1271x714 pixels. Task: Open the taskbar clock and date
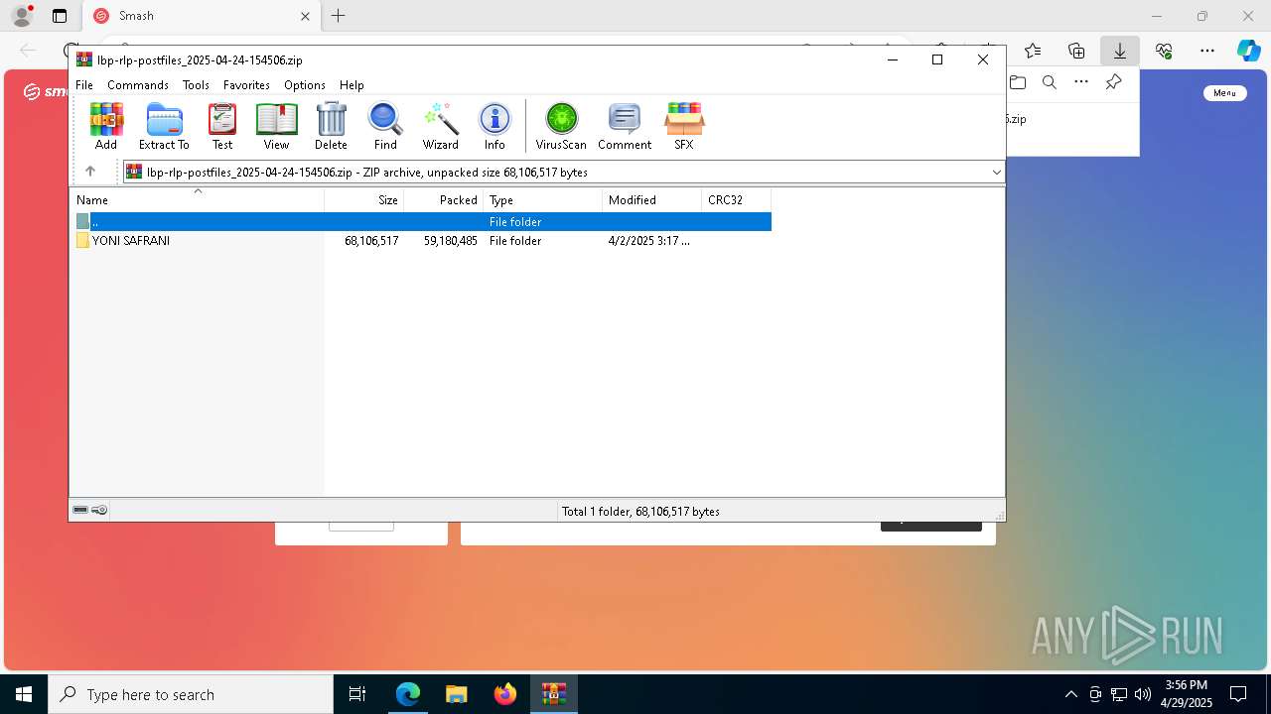[x=1187, y=694]
